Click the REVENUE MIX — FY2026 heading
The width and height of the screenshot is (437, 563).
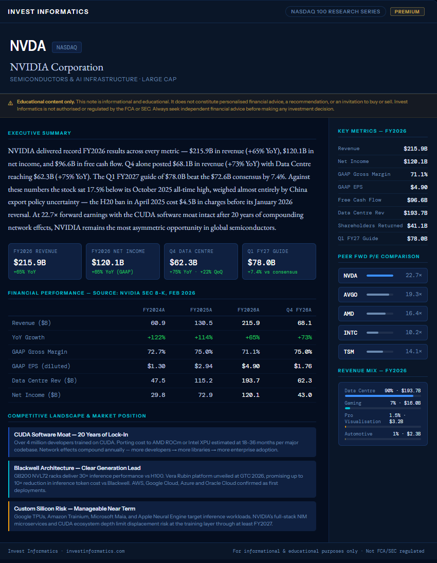pyautogui.click(x=372, y=371)
